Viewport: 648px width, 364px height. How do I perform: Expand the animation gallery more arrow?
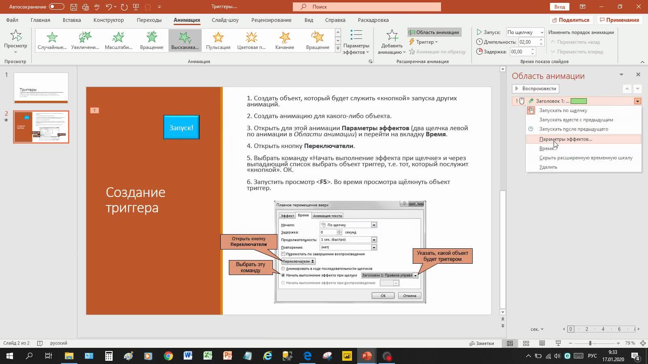tap(338, 49)
